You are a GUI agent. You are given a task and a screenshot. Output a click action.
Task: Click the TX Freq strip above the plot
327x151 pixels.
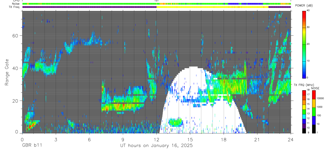click(x=157, y=7)
